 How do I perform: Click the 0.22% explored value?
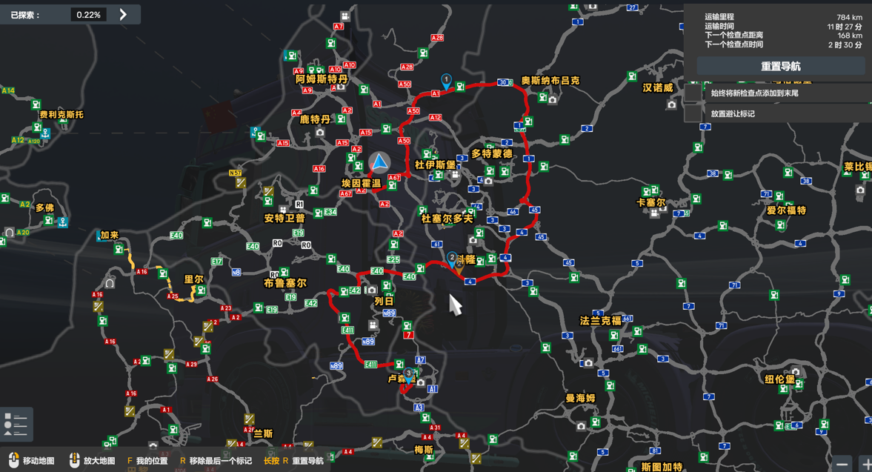[x=88, y=15]
